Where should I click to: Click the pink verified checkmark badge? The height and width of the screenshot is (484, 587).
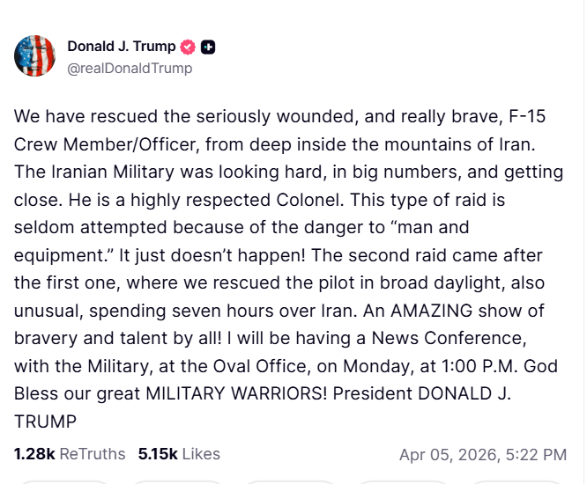[188, 48]
